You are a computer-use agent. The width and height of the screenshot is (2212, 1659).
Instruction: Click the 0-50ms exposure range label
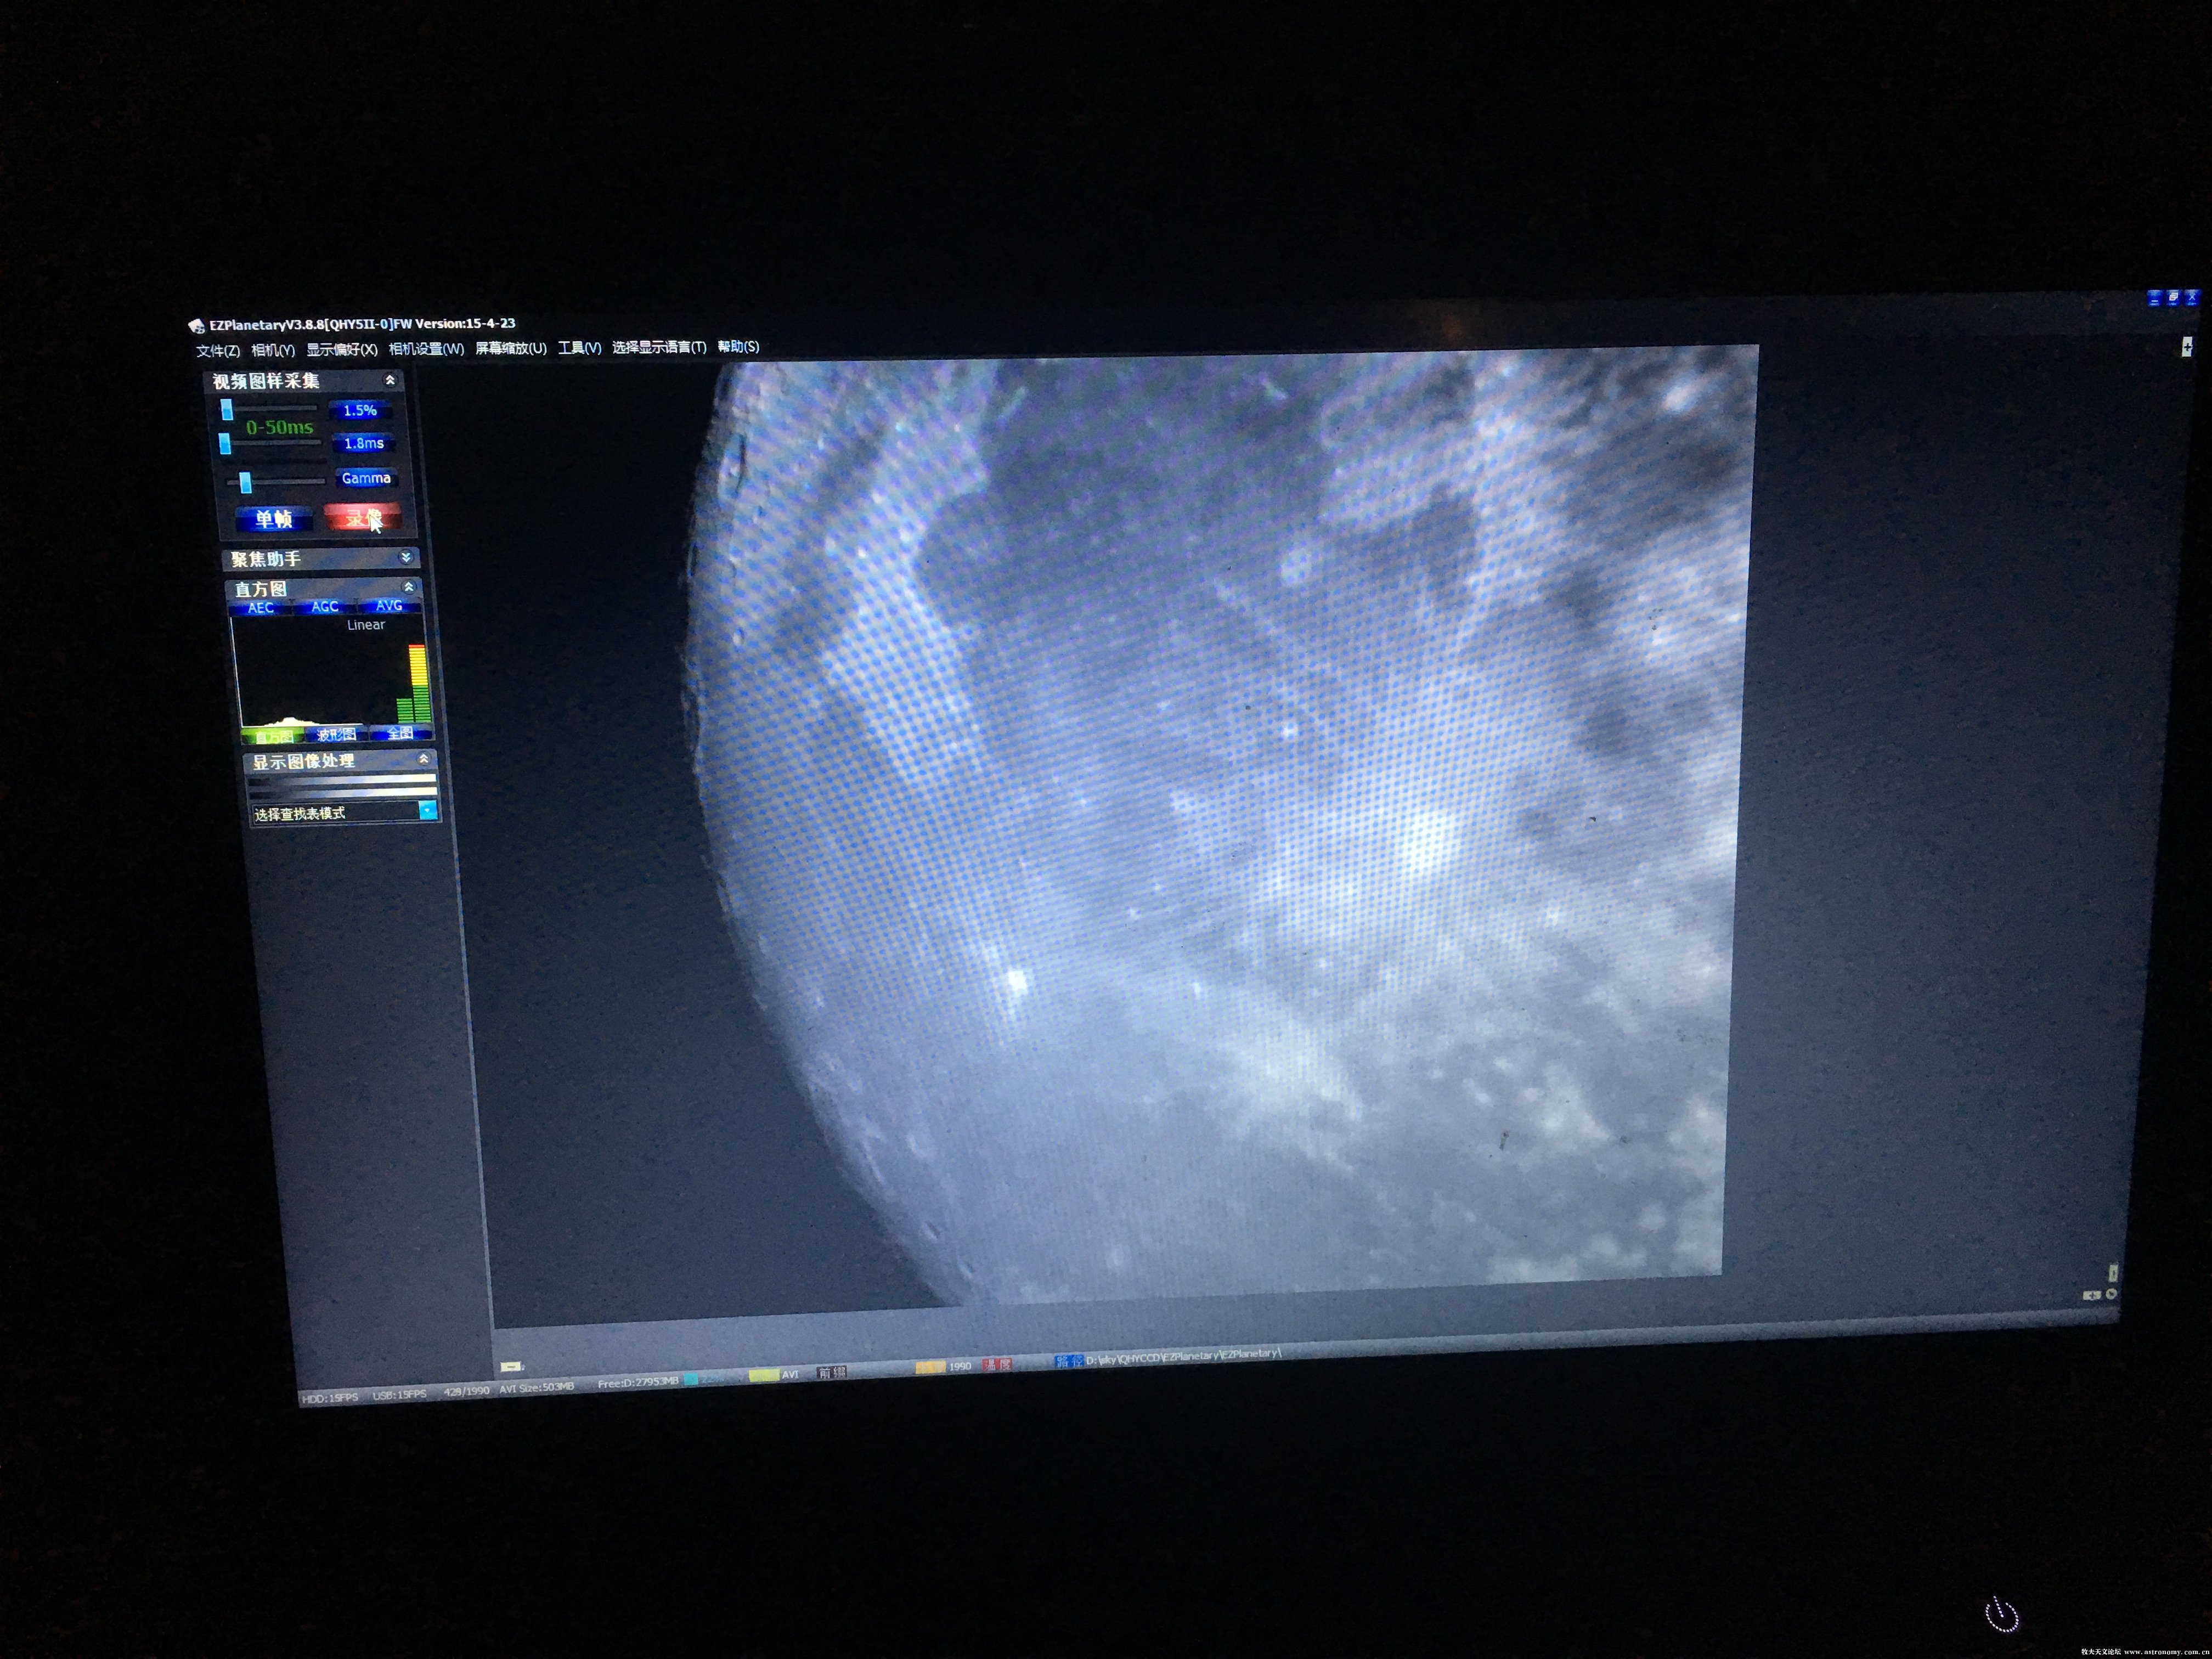(280, 427)
